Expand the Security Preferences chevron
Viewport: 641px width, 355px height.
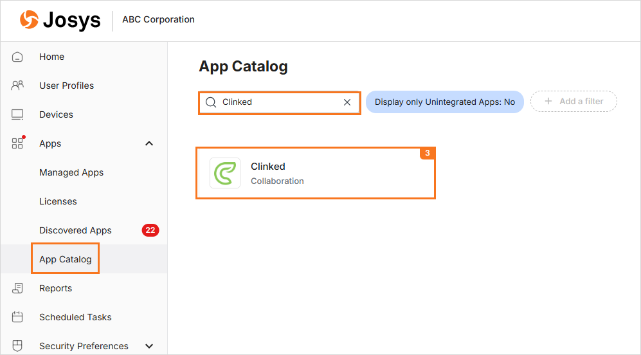point(149,346)
